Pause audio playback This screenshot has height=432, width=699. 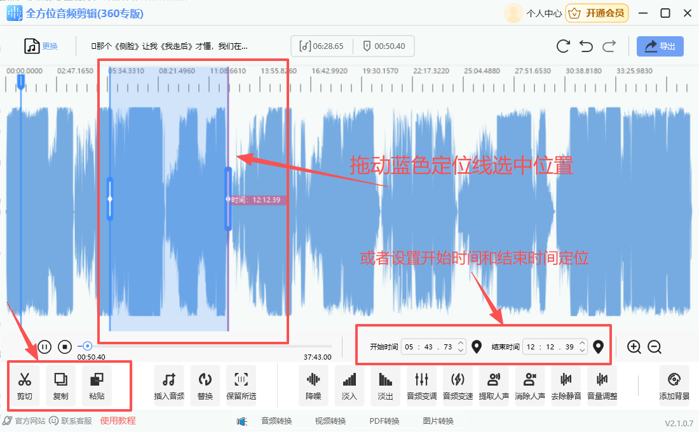click(44, 347)
